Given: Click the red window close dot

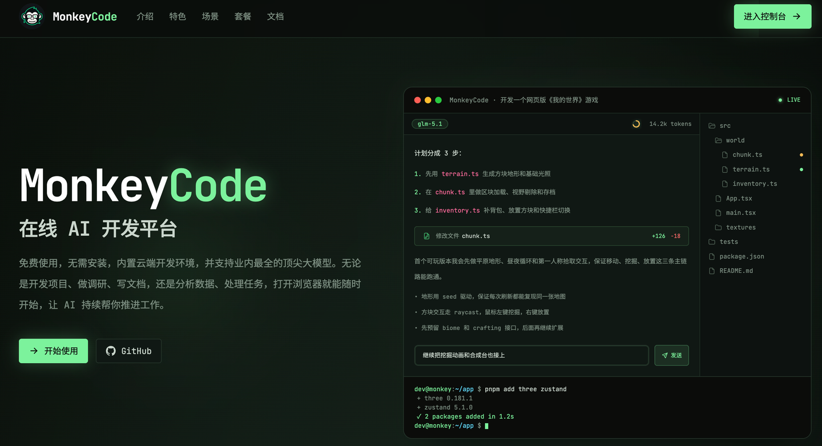Looking at the screenshot, I should click(417, 100).
